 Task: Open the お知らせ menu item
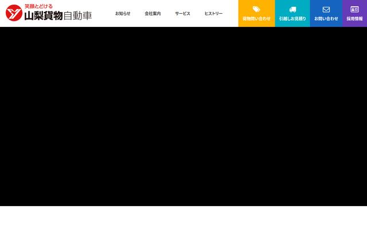123,14
